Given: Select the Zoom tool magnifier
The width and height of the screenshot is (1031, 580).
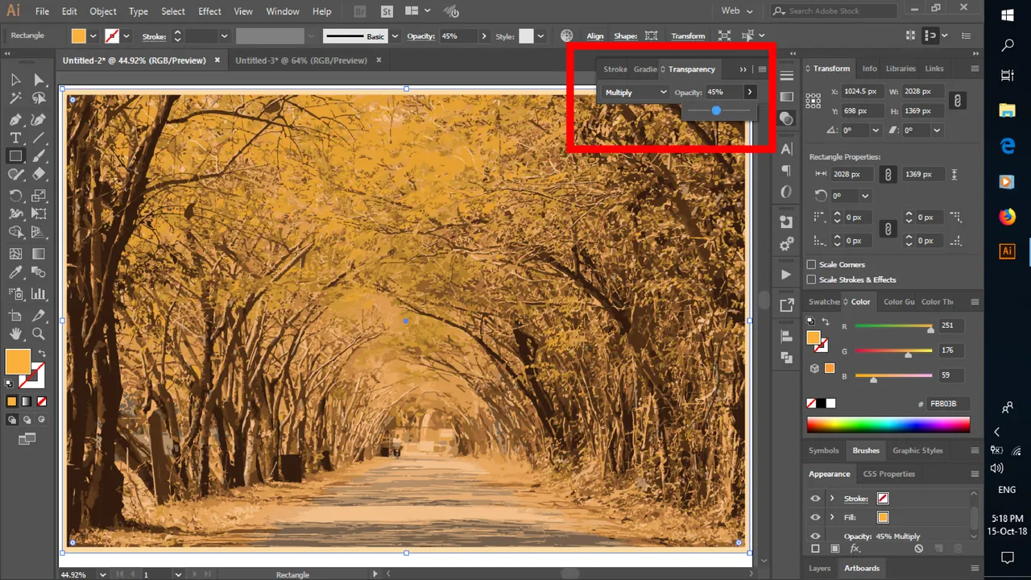Looking at the screenshot, I should tap(39, 333).
